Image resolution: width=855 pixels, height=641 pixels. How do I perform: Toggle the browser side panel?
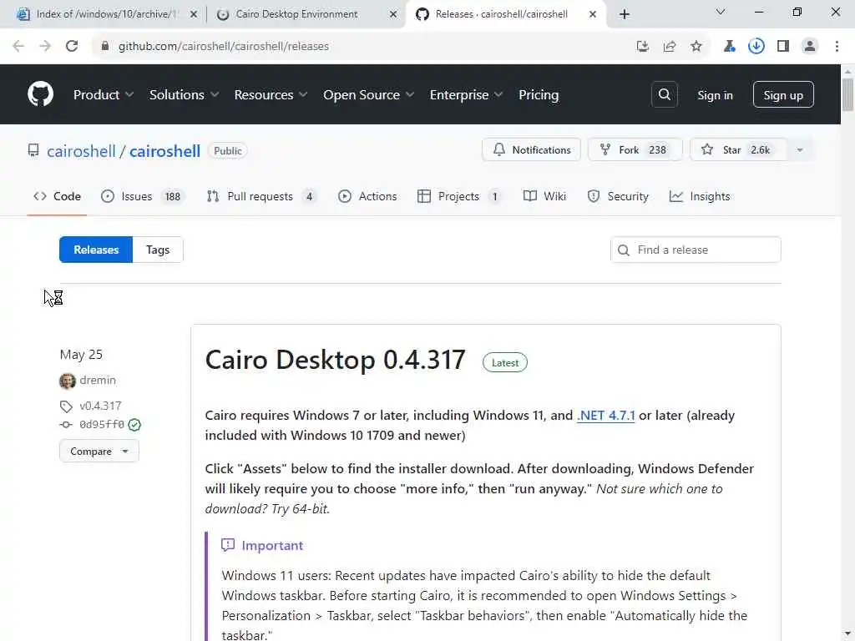coord(783,47)
